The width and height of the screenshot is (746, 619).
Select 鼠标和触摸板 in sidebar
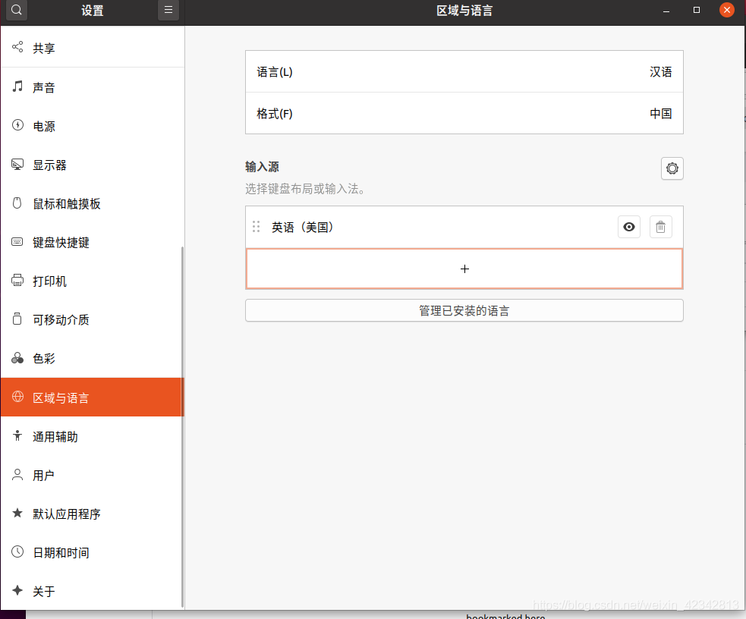[93, 203]
